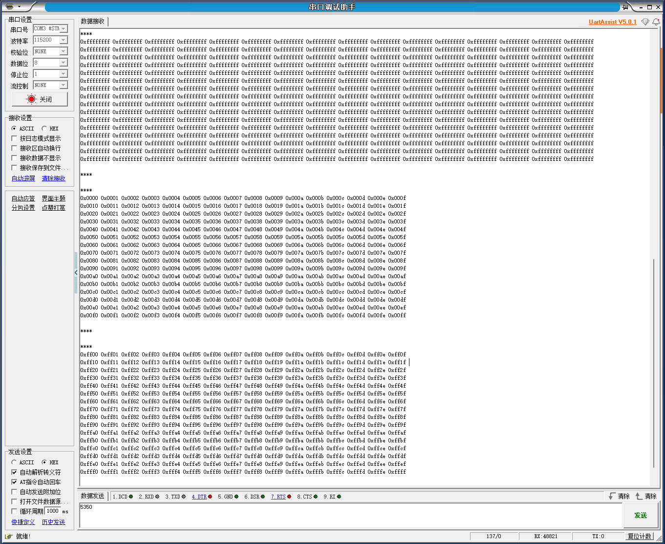Click the GND green indicator
The image size is (665, 544).
(236, 497)
